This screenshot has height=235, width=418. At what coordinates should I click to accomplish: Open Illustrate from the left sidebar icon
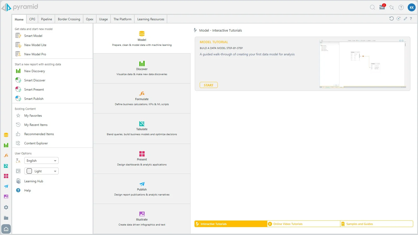click(x=6, y=197)
